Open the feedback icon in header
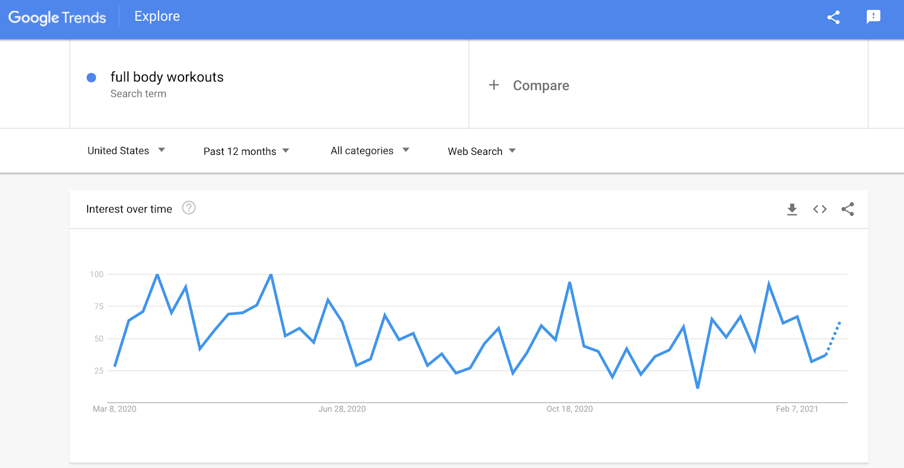904x468 pixels. (873, 17)
